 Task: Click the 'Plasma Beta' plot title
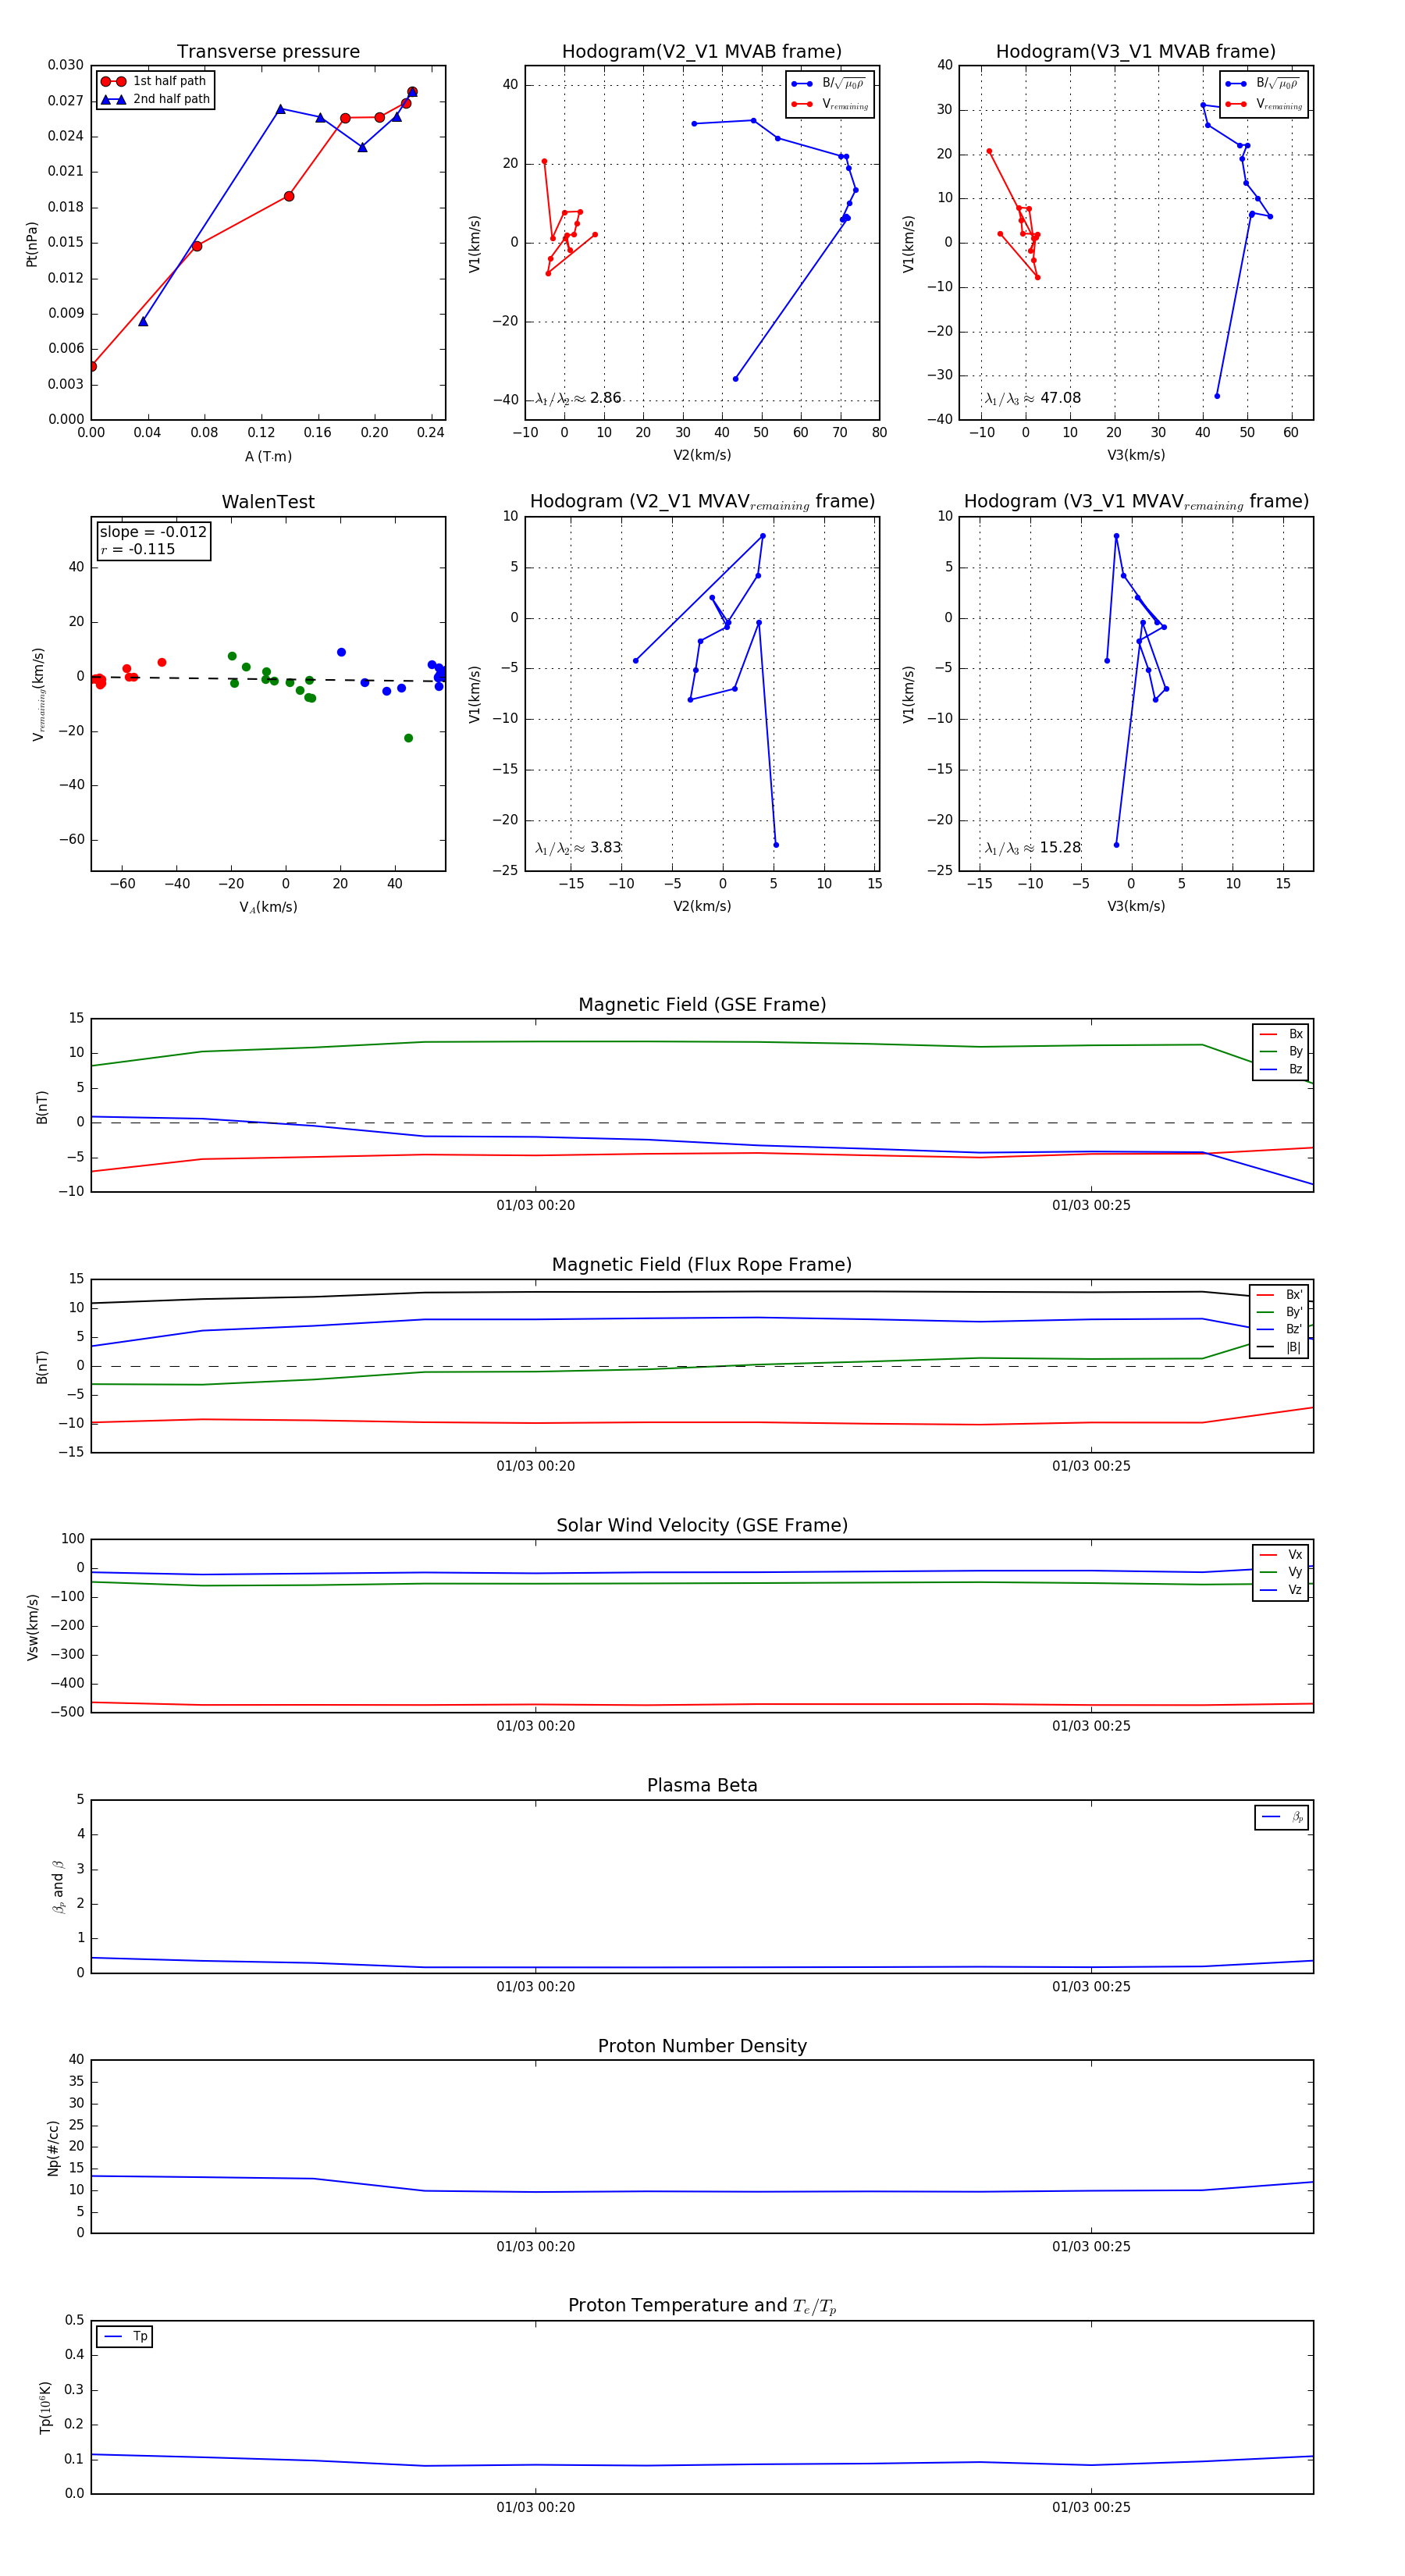pyautogui.click(x=702, y=1786)
